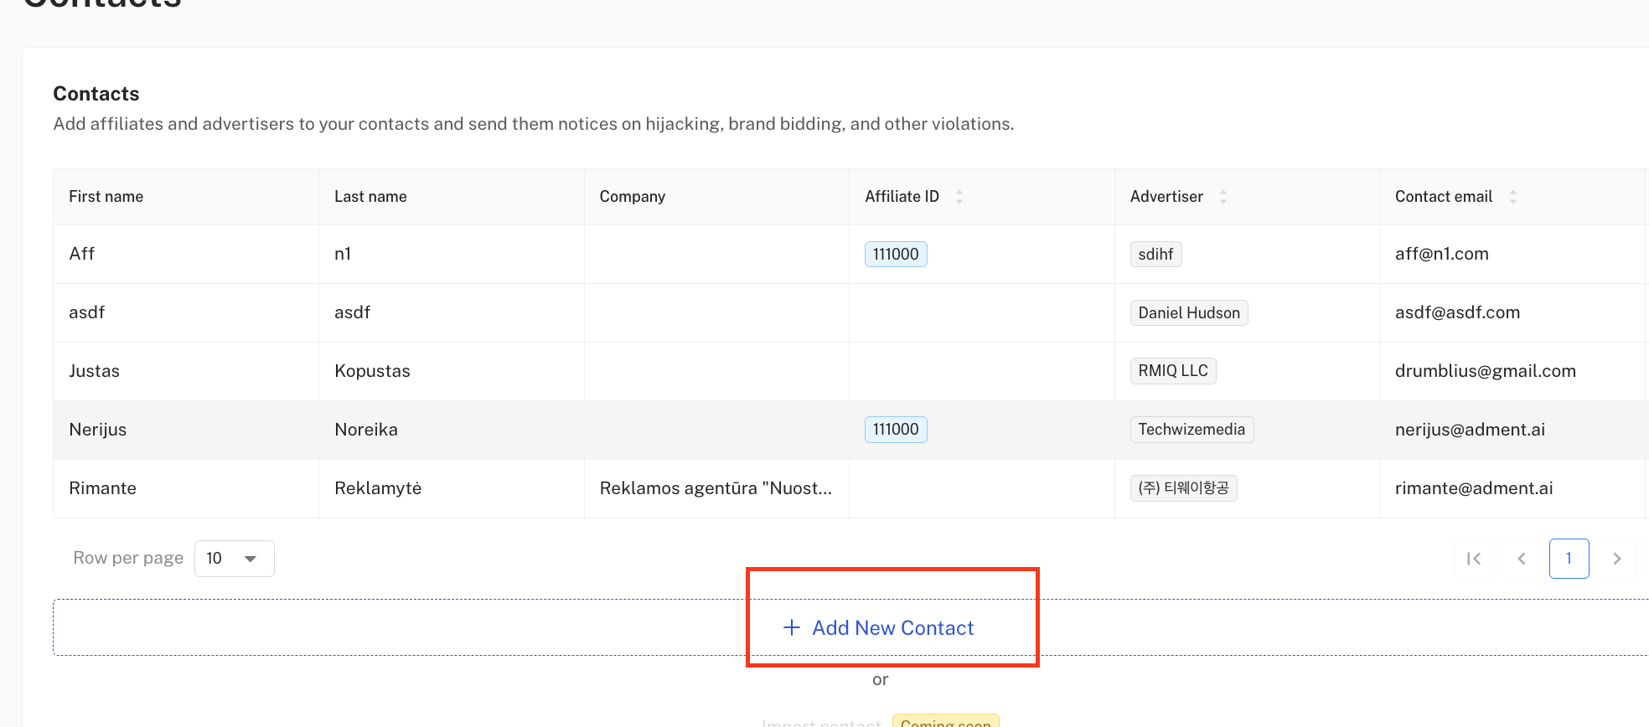Click the Last name column header

coord(452,197)
